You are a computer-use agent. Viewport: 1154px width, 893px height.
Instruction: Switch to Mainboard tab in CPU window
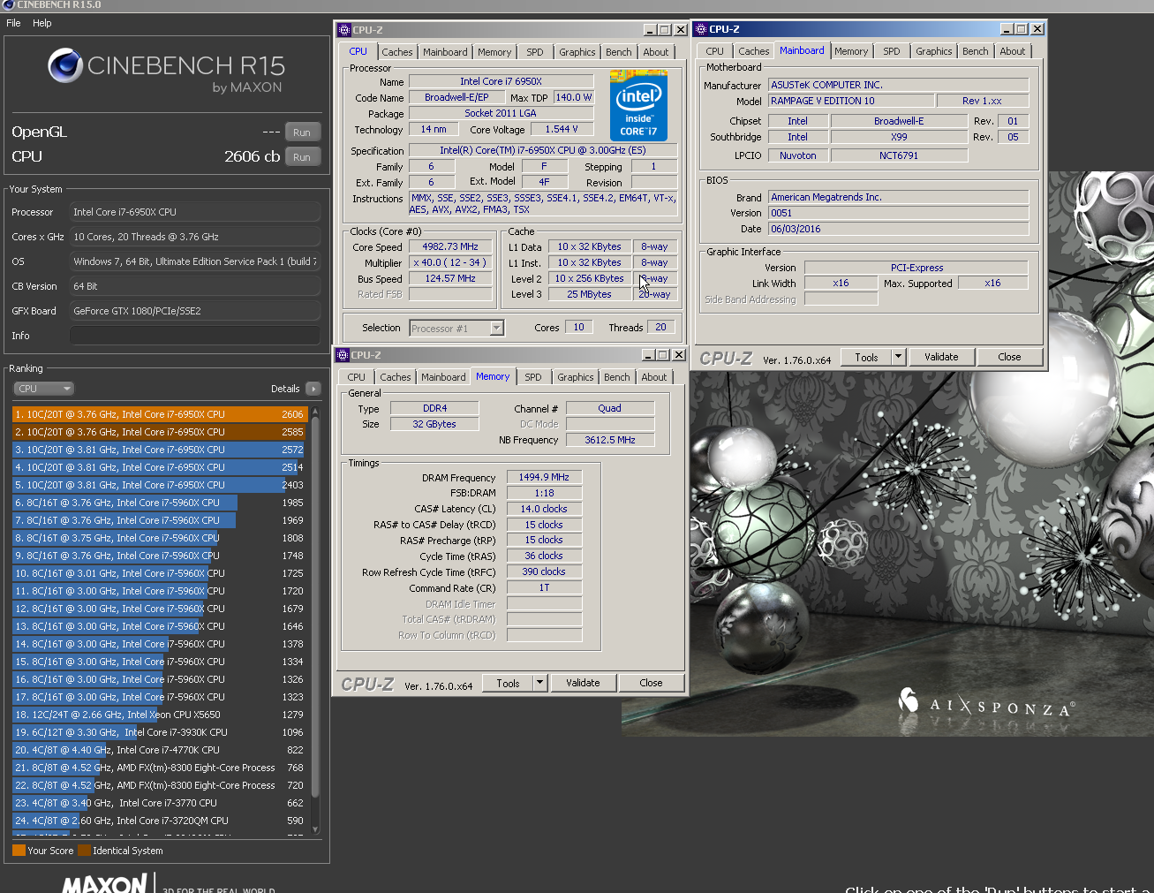[x=445, y=52]
